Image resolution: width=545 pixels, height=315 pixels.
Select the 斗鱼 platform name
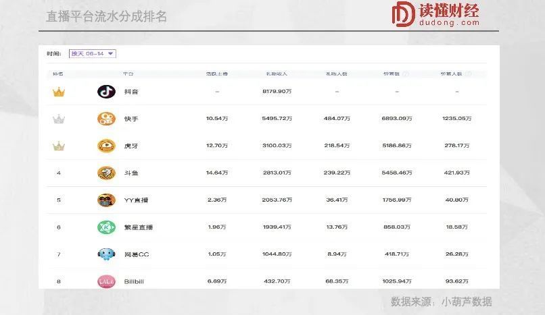click(131, 173)
